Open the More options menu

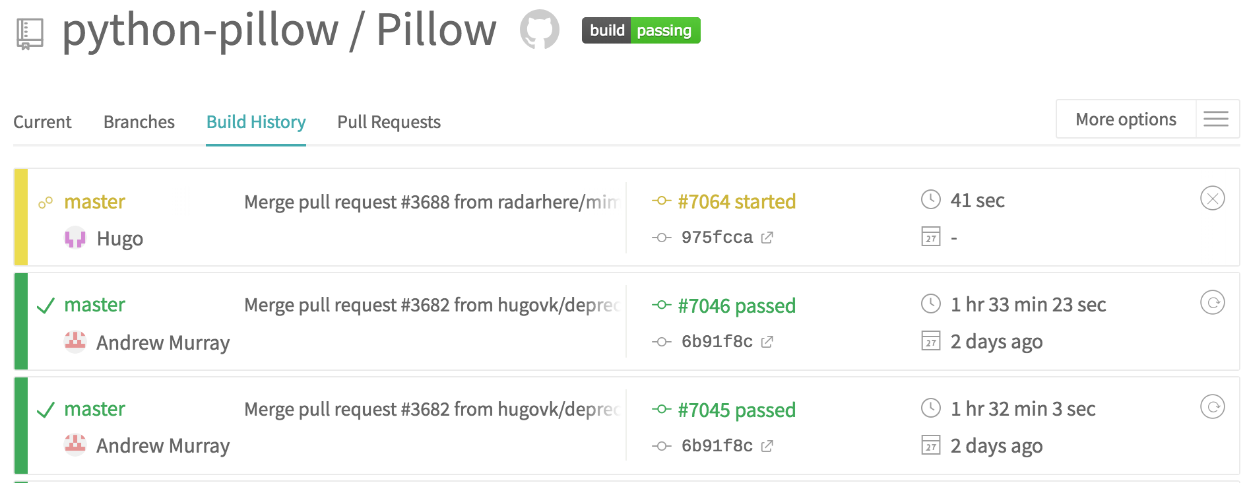tap(1126, 119)
